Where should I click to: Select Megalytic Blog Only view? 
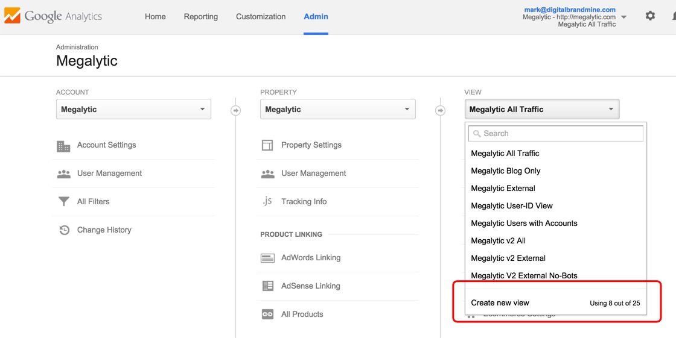coord(506,171)
